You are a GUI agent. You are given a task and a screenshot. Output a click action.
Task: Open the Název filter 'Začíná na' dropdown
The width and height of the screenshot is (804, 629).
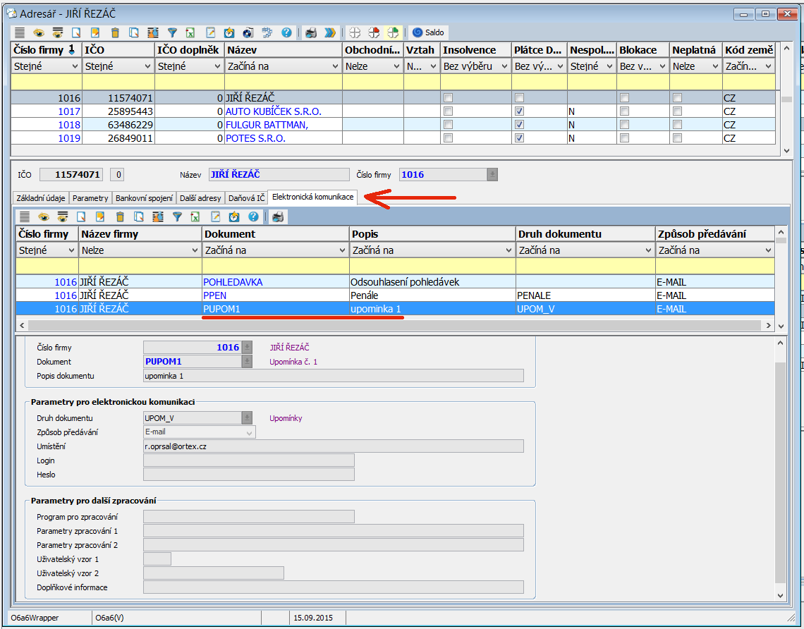pyautogui.click(x=335, y=66)
